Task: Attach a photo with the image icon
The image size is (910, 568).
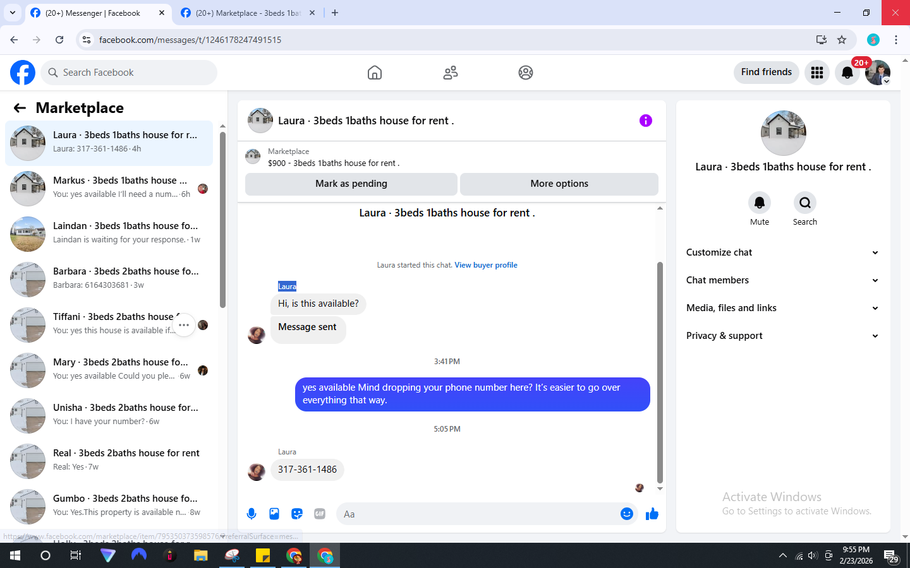Action: [x=274, y=514]
